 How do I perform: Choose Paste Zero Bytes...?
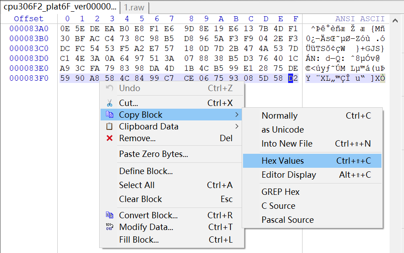171,154
